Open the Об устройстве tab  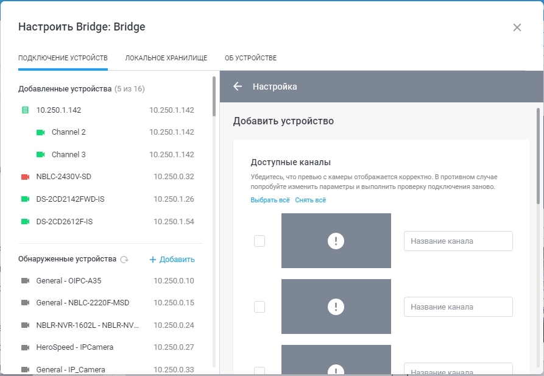250,58
